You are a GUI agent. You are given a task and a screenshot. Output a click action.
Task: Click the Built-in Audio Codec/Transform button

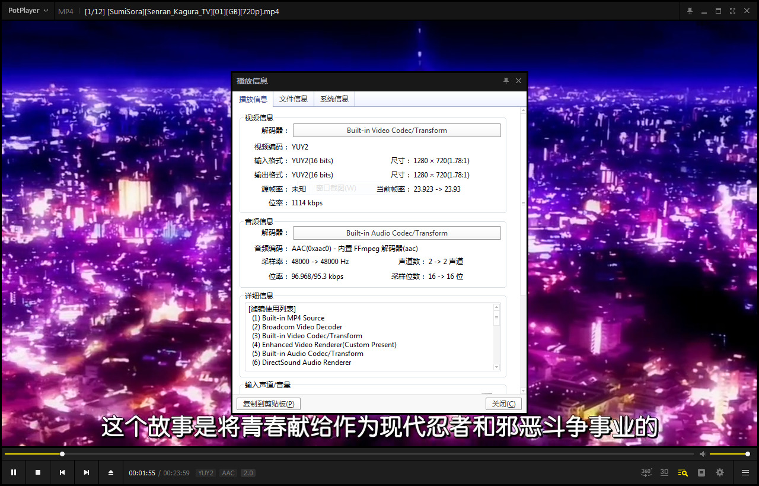tap(397, 233)
